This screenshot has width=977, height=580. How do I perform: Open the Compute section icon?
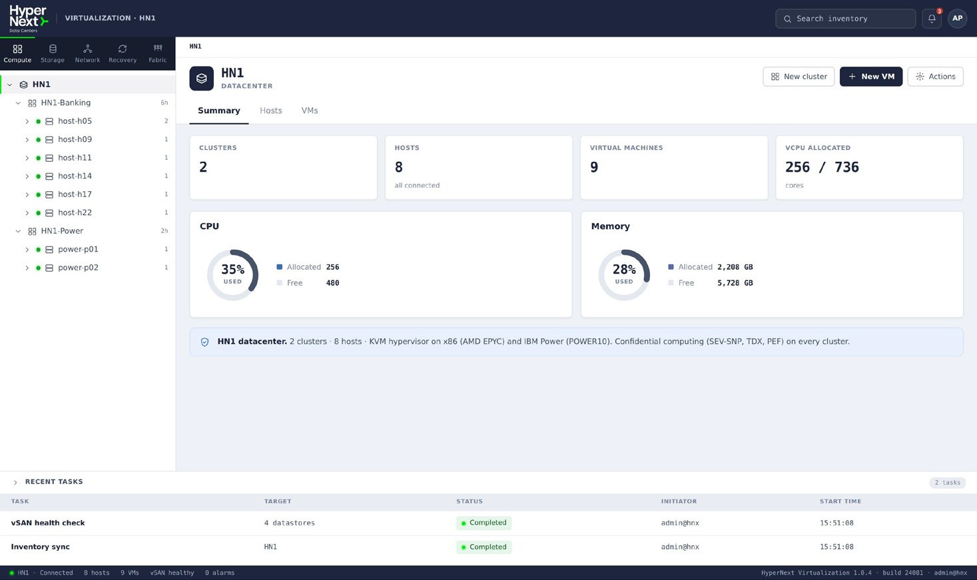coord(17,49)
